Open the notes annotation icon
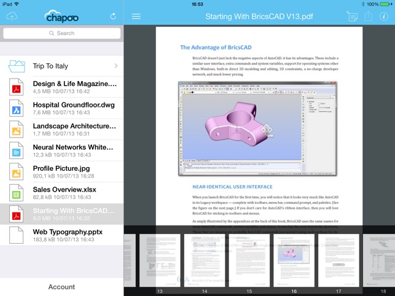The width and height of the screenshot is (395, 296). [x=352, y=17]
